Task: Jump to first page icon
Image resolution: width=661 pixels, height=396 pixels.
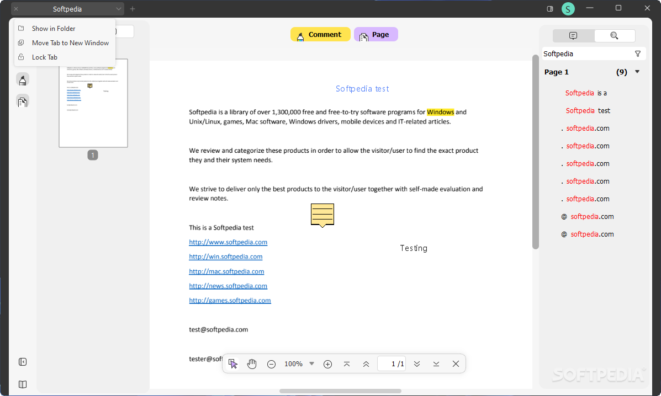Action: (x=347, y=364)
